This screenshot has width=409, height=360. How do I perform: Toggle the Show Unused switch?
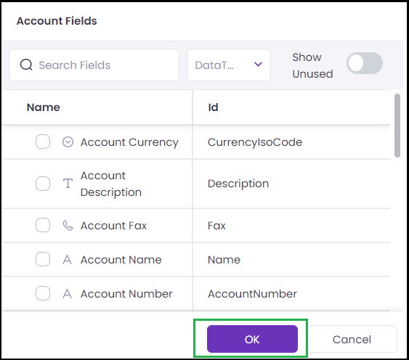pos(365,63)
